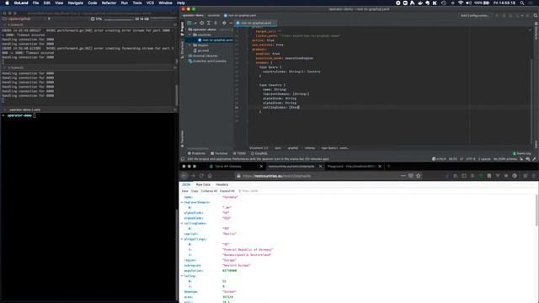Click the tool window quick access icon in the status bar

pos(183,159)
